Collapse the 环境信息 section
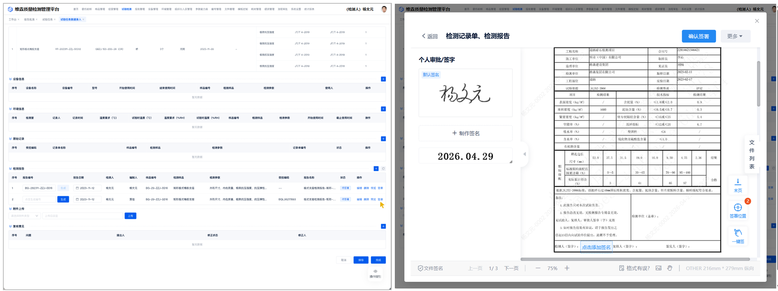 pyautogui.click(x=10, y=109)
